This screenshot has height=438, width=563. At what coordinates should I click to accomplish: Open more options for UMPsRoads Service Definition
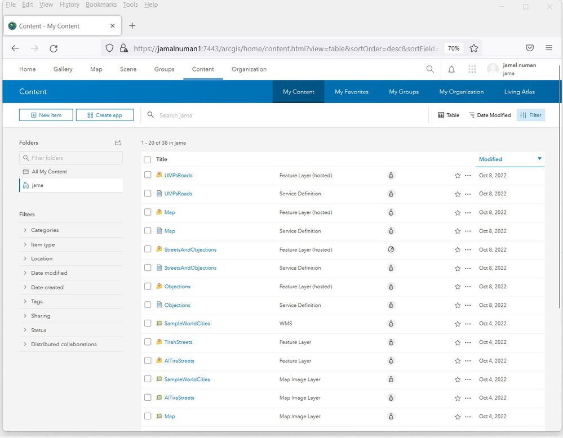pyautogui.click(x=468, y=194)
